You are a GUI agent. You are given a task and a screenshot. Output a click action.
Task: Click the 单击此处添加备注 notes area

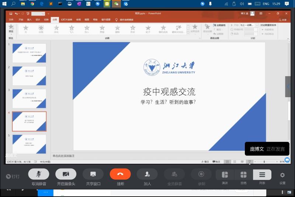(x=63, y=156)
